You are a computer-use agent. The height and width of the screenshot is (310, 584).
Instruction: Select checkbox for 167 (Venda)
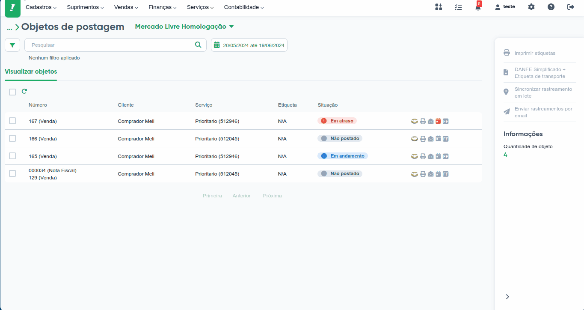pos(12,121)
